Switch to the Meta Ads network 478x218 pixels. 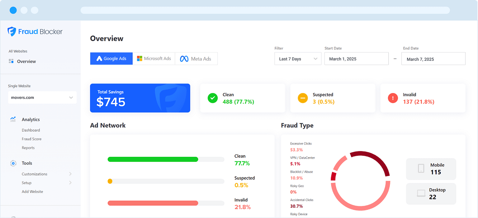point(196,58)
